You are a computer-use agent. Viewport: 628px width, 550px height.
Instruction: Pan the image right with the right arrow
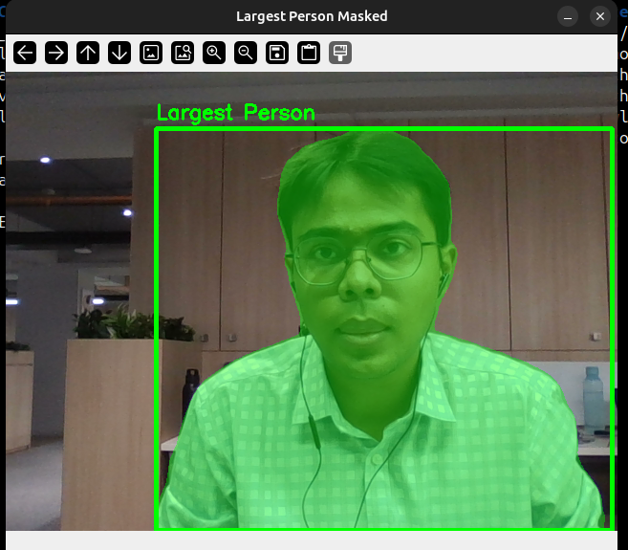pyautogui.click(x=56, y=53)
